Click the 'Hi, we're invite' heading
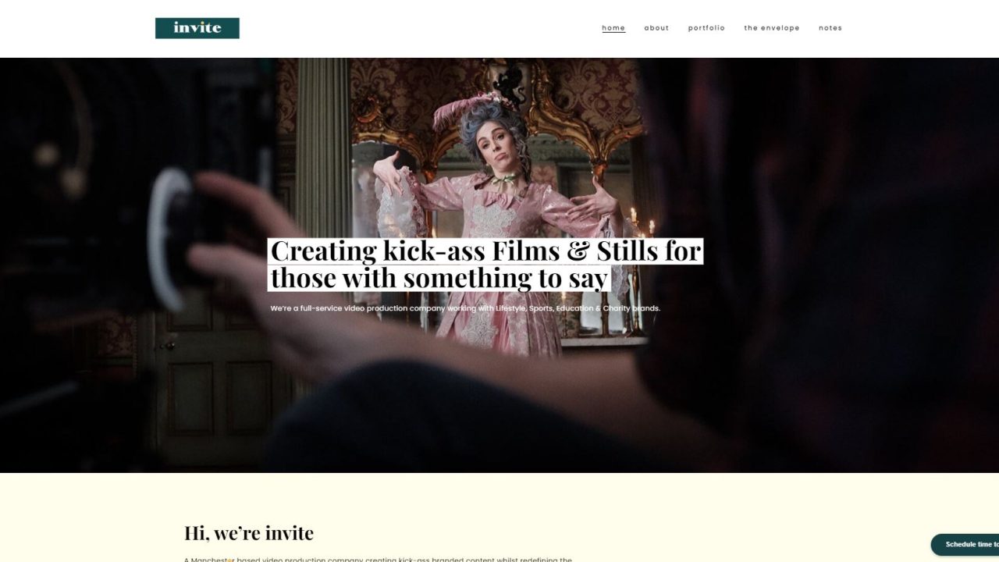 click(x=249, y=533)
